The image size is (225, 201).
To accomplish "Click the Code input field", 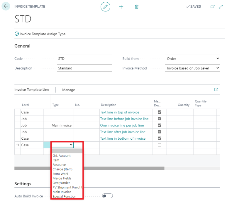I will pos(84,58).
